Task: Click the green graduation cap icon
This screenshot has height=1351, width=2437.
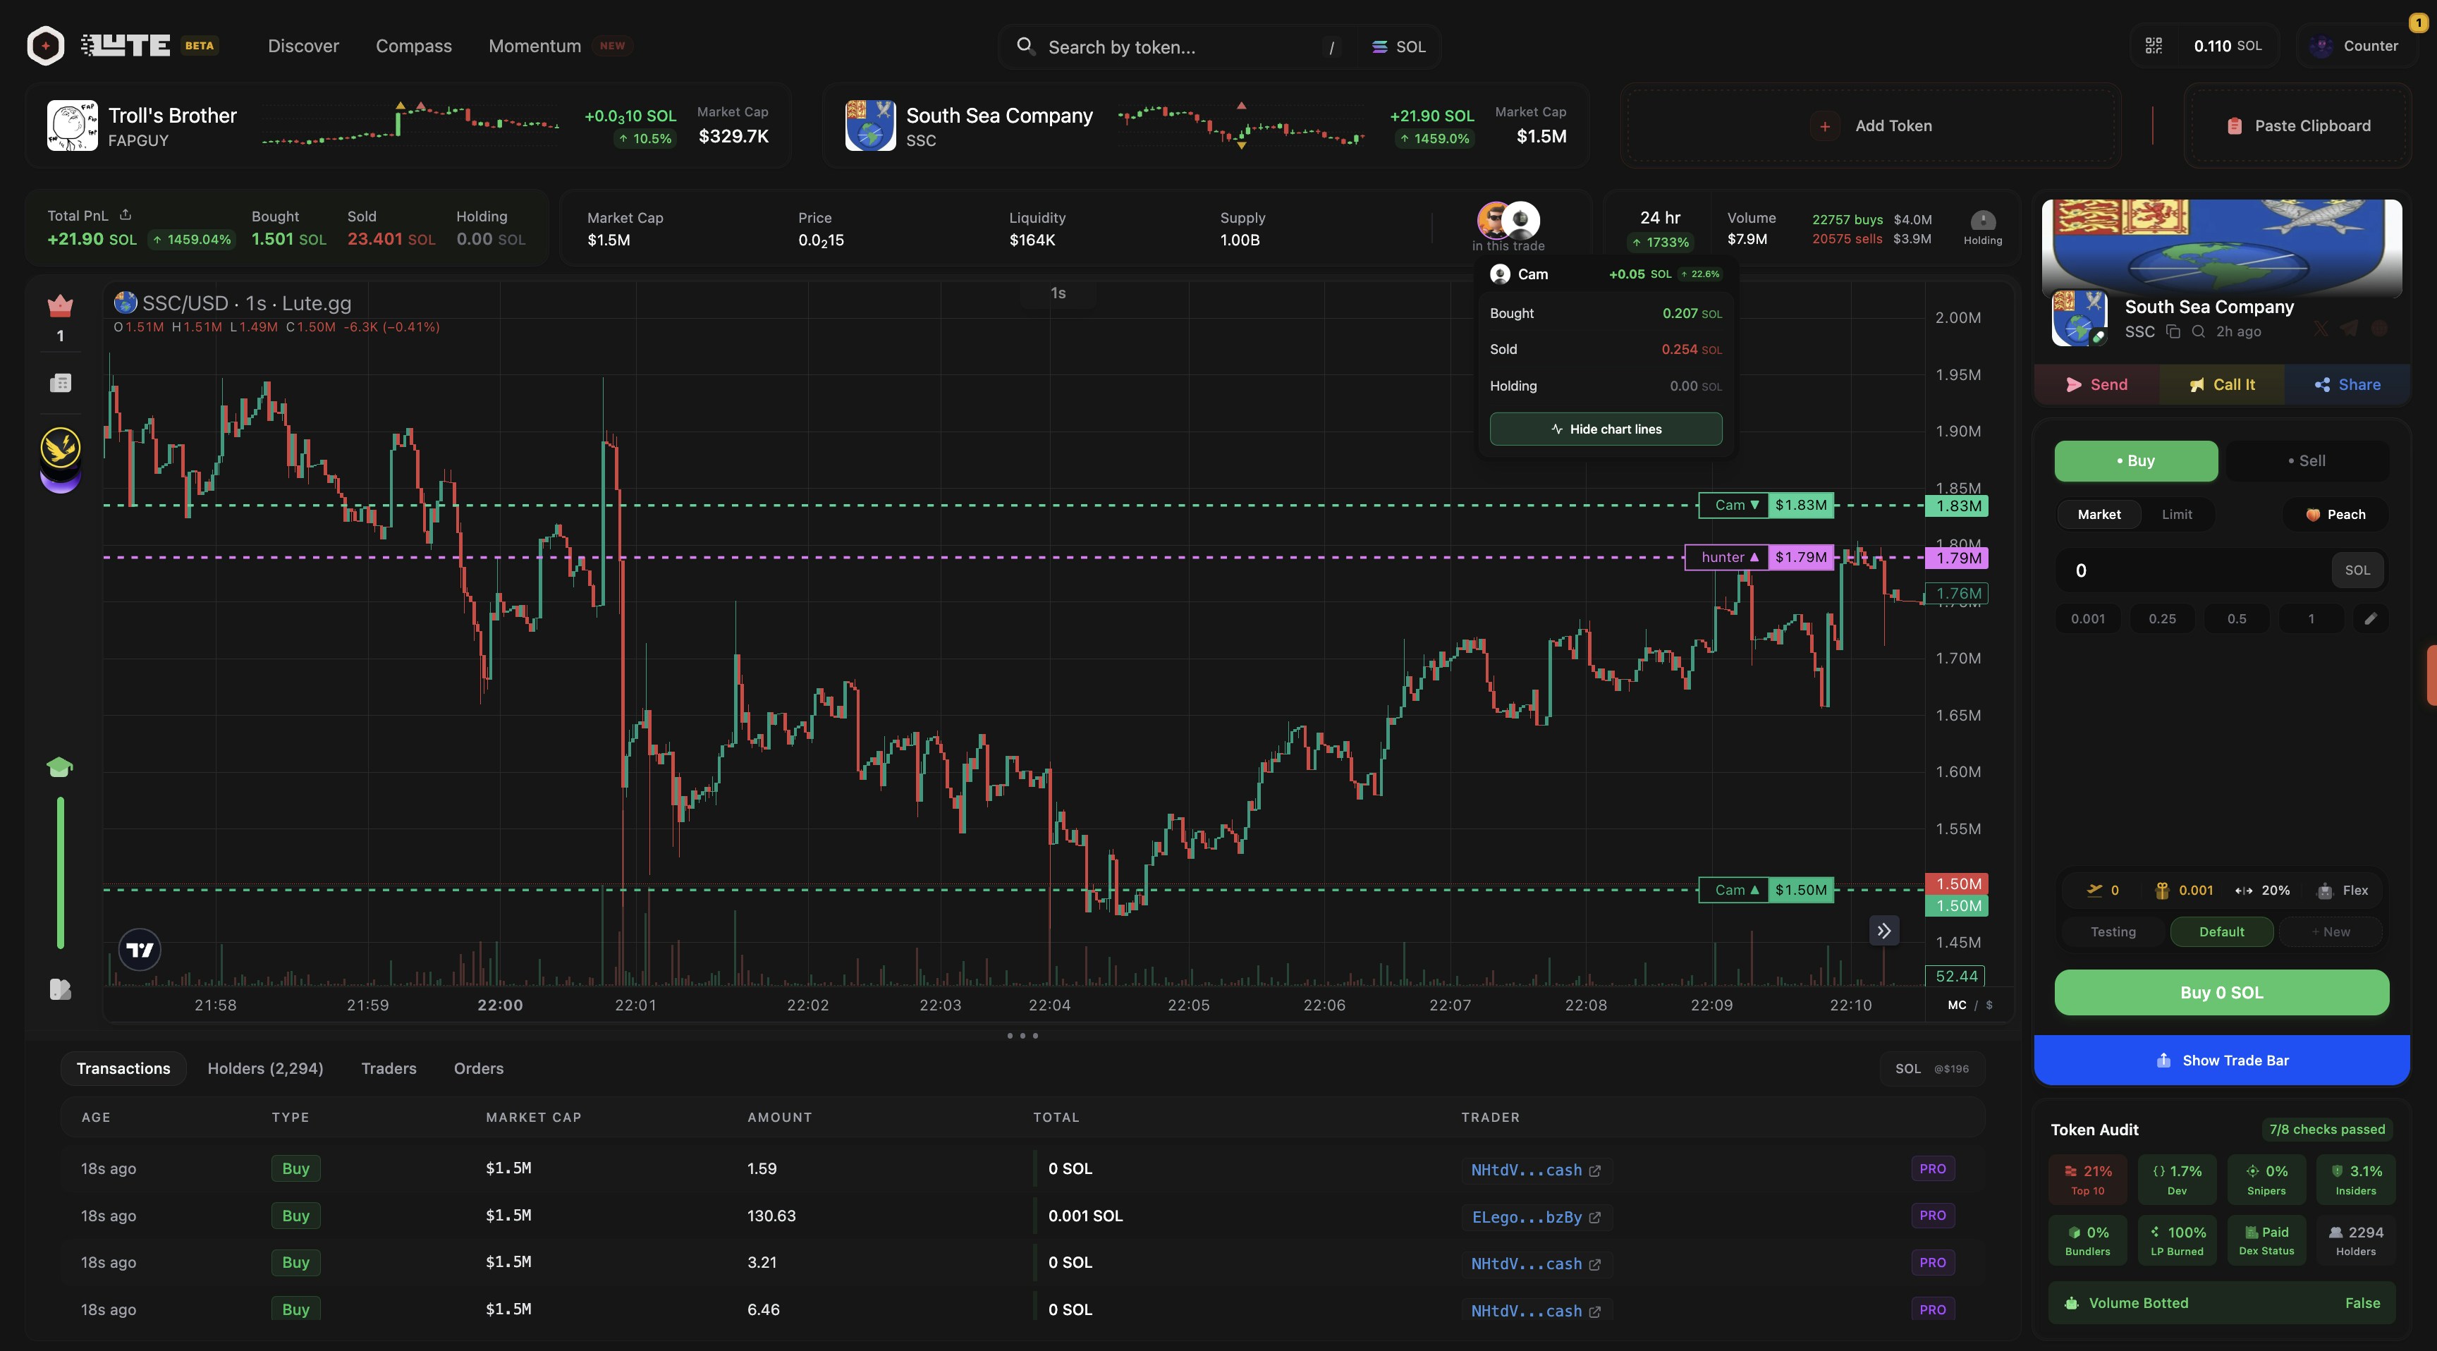Action: click(x=60, y=766)
